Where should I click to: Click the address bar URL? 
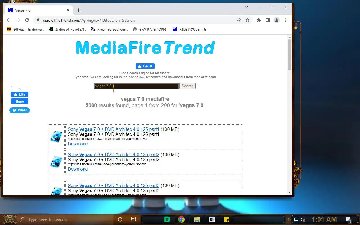pos(89,20)
